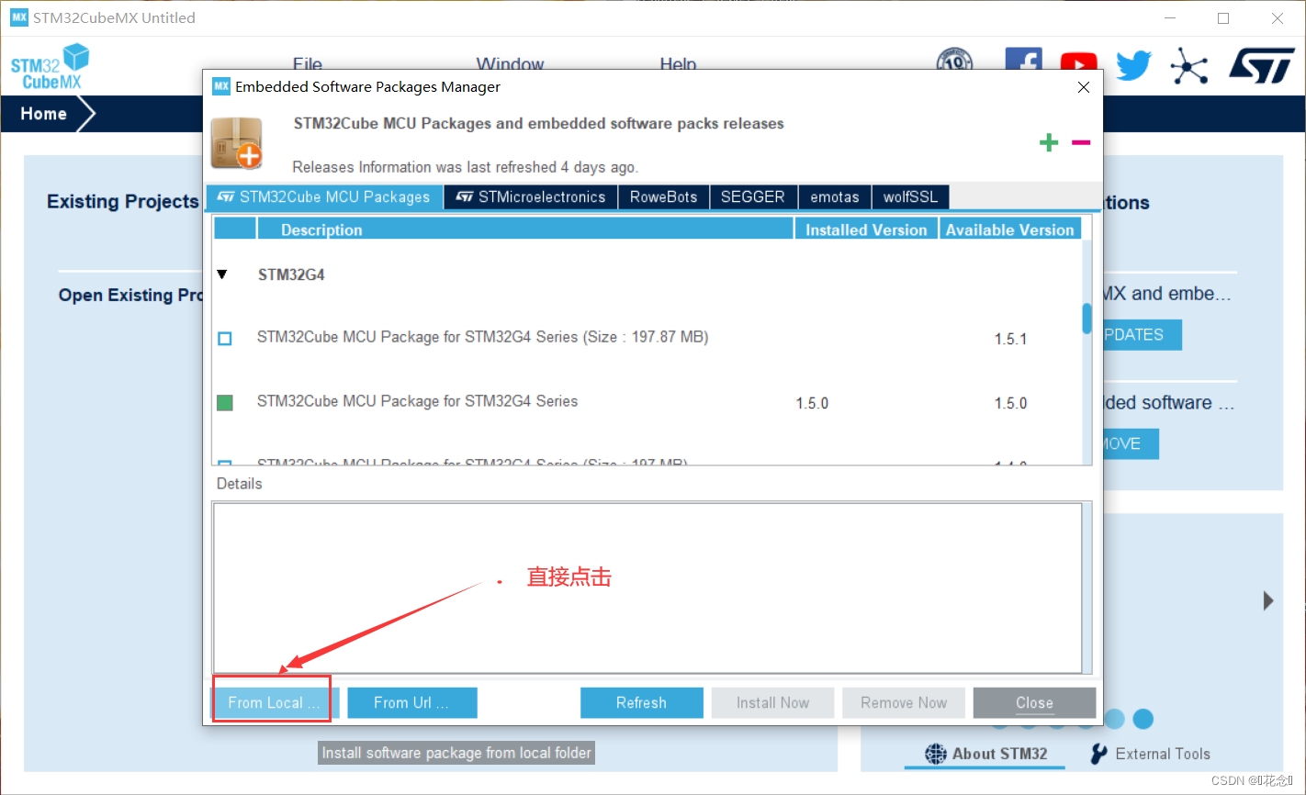This screenshot has height=795, width=1306.
Task: Open the Window menu
Action: click(x=510, y=64)
